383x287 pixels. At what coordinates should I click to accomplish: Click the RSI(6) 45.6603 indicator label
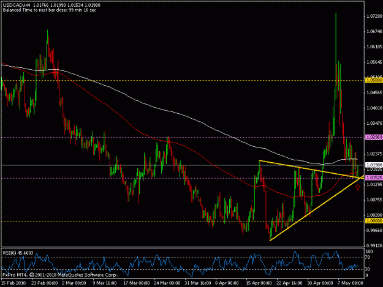pyautogui.click(x=18, y=253)
